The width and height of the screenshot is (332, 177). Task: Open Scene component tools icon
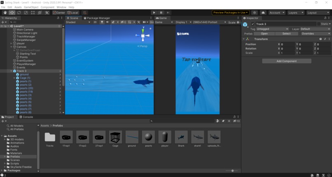point(139,22)
